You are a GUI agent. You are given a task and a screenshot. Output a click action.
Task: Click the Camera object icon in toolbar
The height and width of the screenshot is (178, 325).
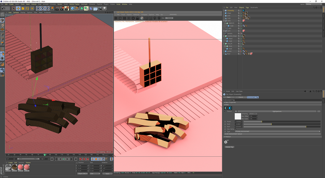[100, 8]
